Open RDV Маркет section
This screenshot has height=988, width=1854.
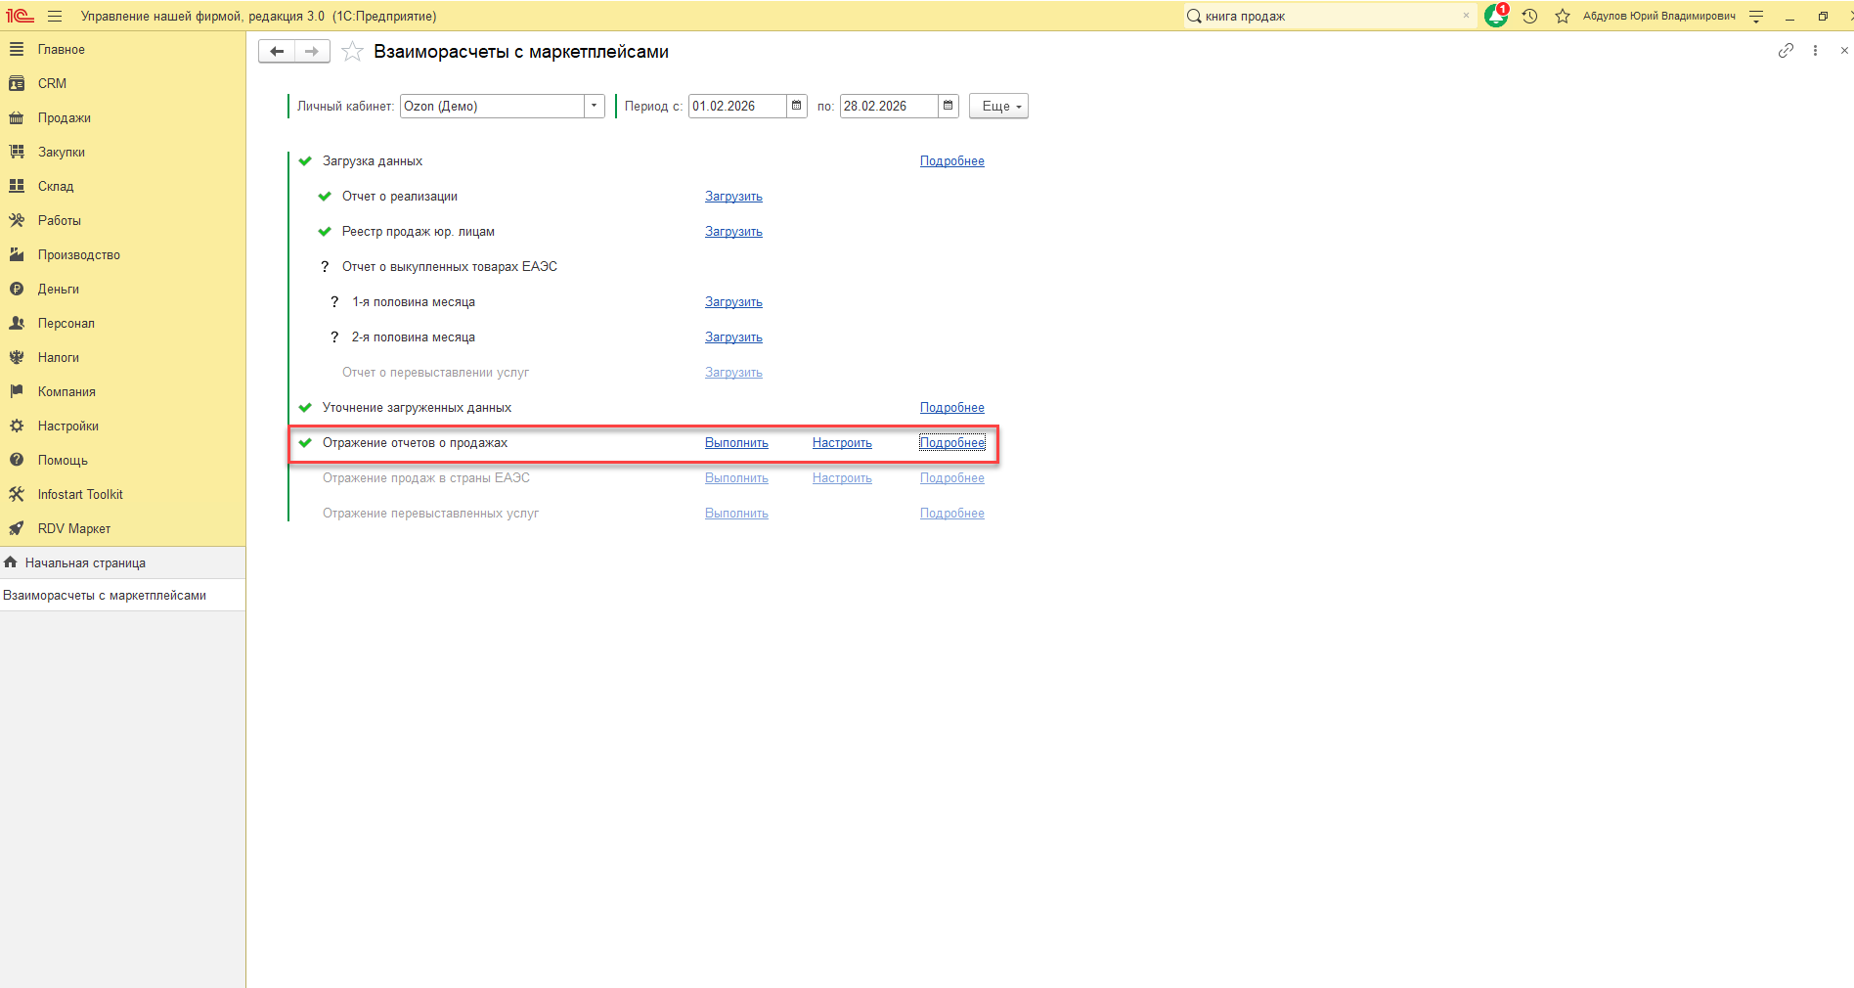[x=73, y=528]
